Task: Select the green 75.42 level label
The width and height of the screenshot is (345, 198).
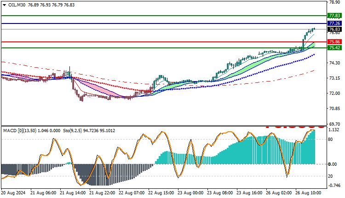Action: (334, 48)
